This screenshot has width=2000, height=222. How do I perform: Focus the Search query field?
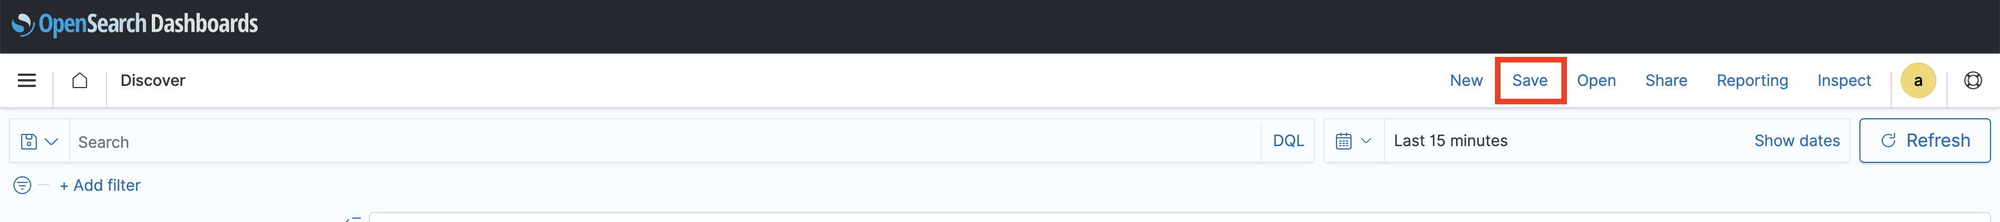click(665, 141)
